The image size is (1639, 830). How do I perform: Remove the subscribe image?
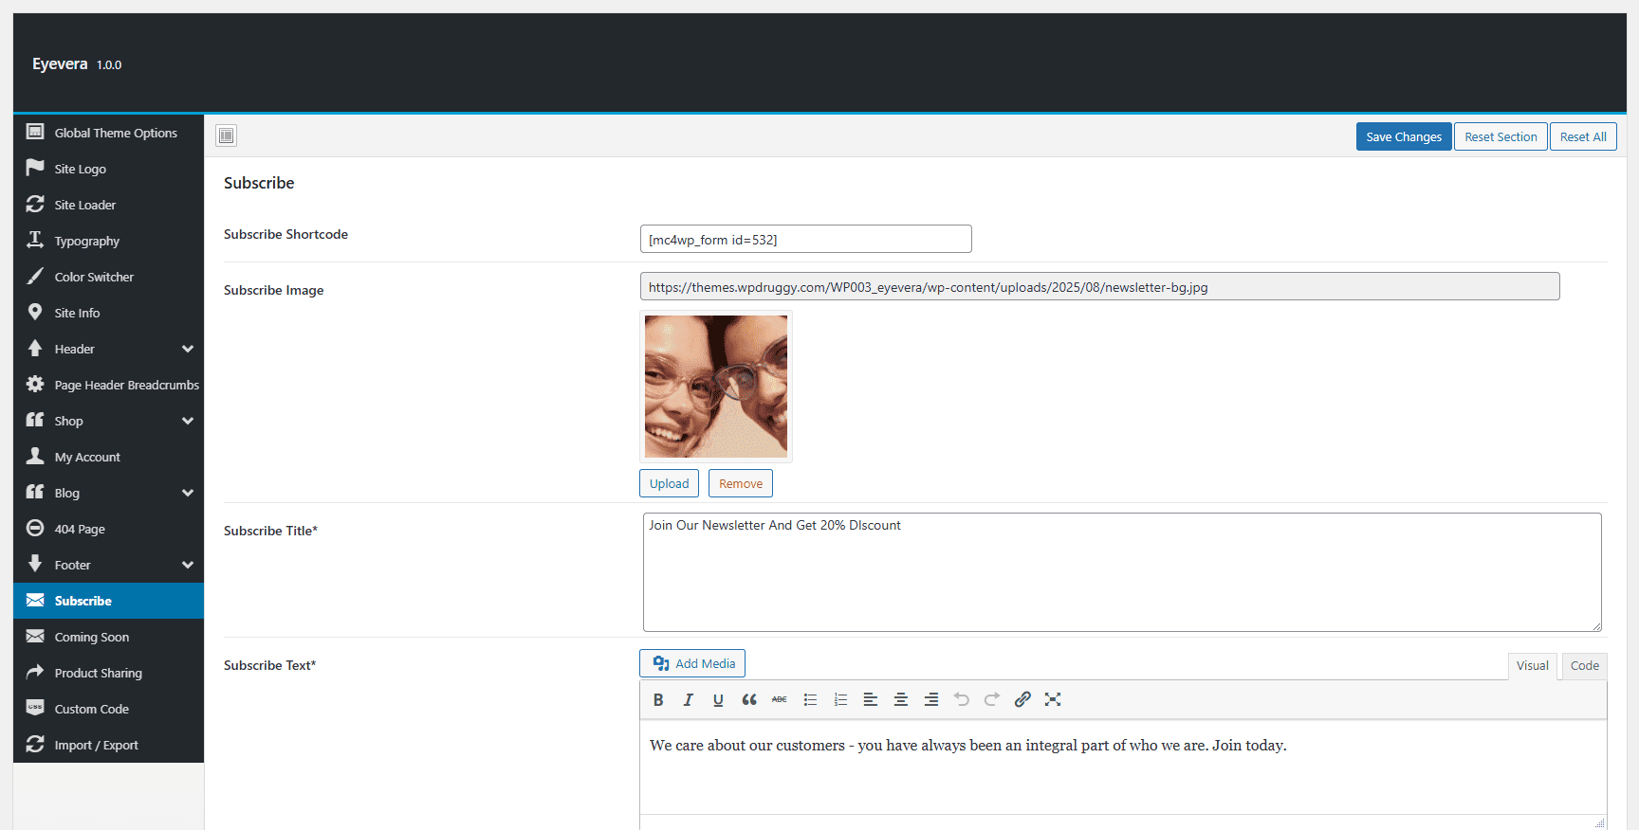pos(741,483)
